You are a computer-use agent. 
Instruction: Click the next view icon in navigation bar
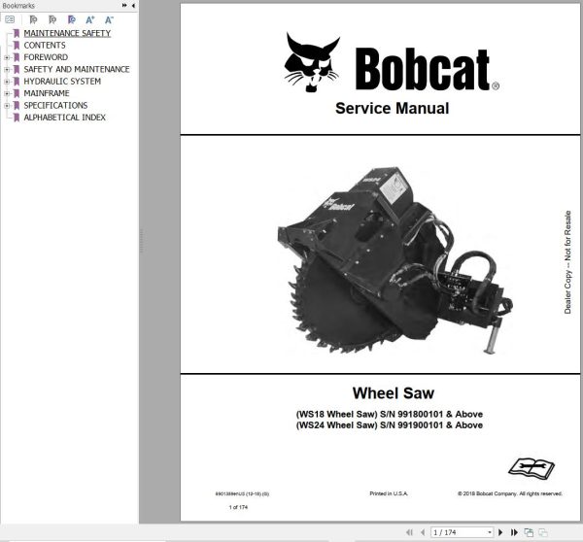pyautogui.click(x=543, y=532)
